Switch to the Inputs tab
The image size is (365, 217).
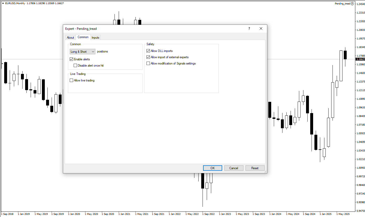pos(95,38)
